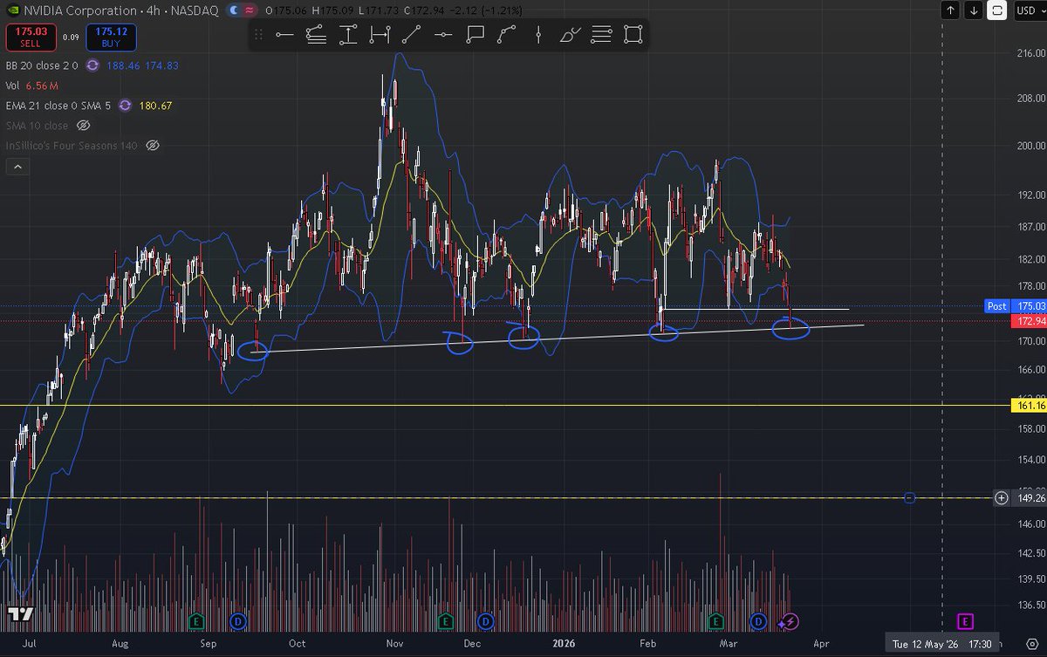Click the up arrow icon top right
Screen dimensions: 1047x657
[950, 10]
